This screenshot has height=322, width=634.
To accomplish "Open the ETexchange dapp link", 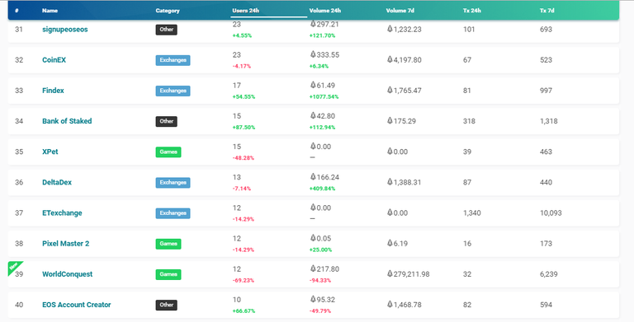I will coord(62,213).
